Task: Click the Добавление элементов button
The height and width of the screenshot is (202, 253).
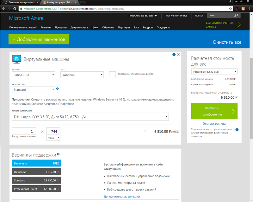Action: [39, 39]
